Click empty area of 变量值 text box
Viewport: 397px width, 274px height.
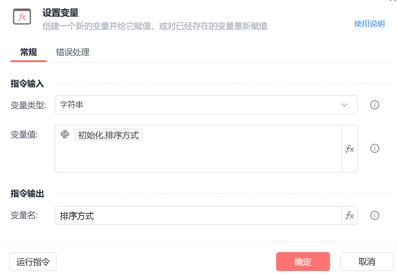coord(198,157)
